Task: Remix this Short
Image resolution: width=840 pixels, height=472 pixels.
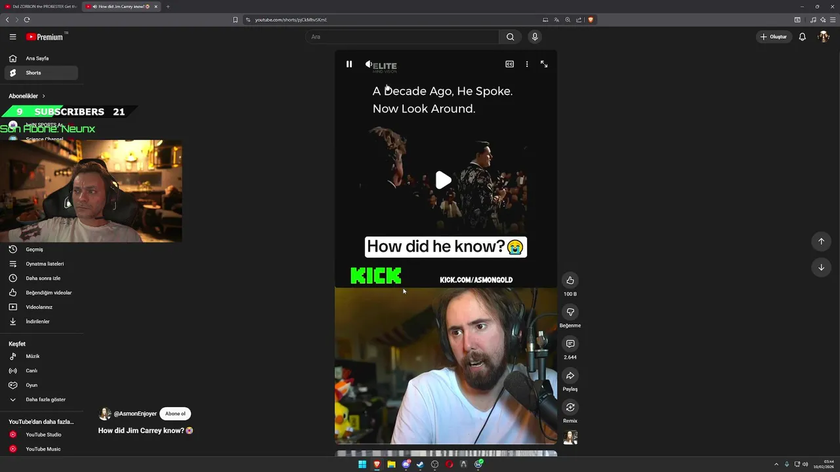Action: [570, 407]
